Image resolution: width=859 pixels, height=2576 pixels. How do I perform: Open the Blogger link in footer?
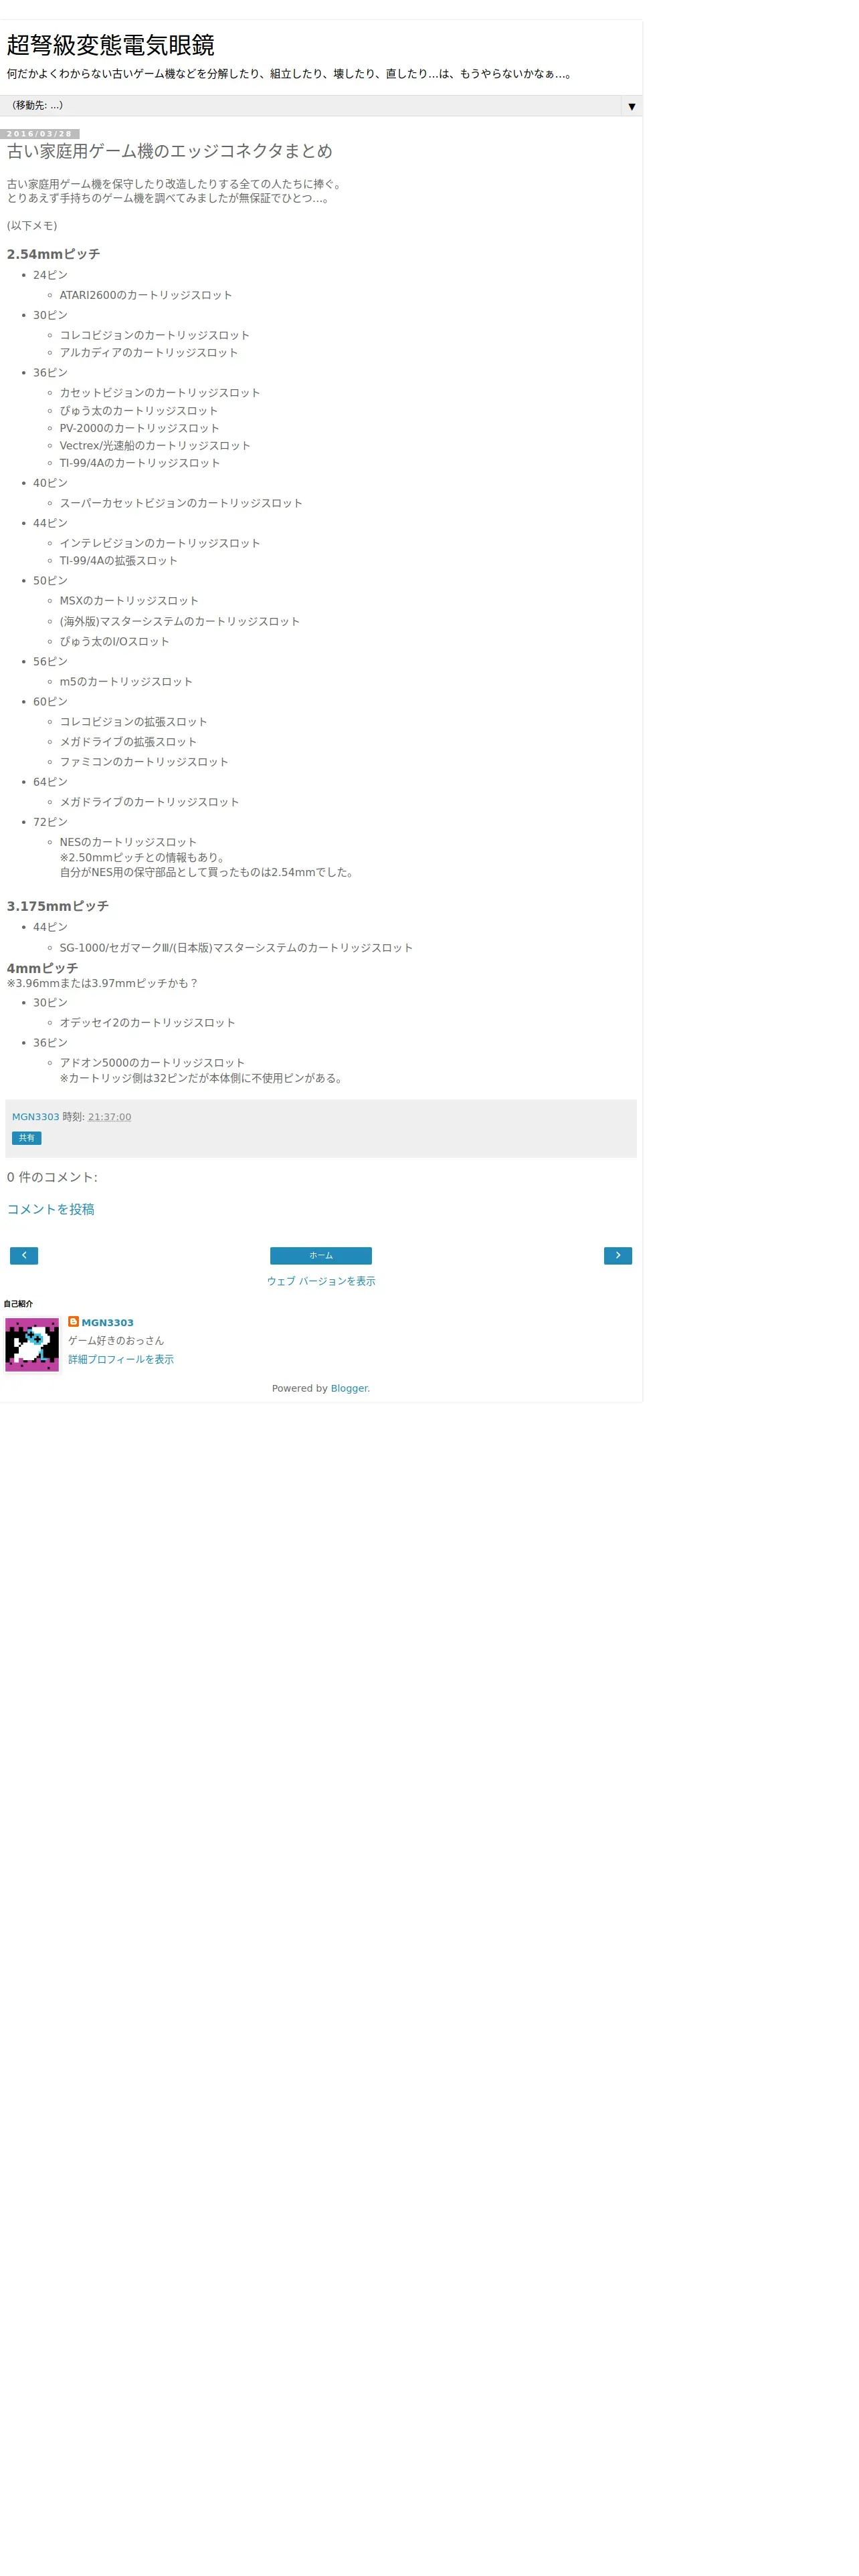[x=350, y=1388]
